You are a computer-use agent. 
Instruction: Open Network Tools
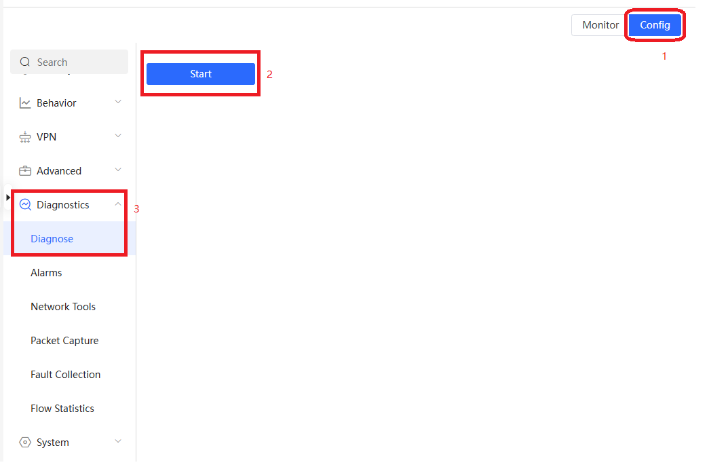pyautogui.click(x=63, y=307)
